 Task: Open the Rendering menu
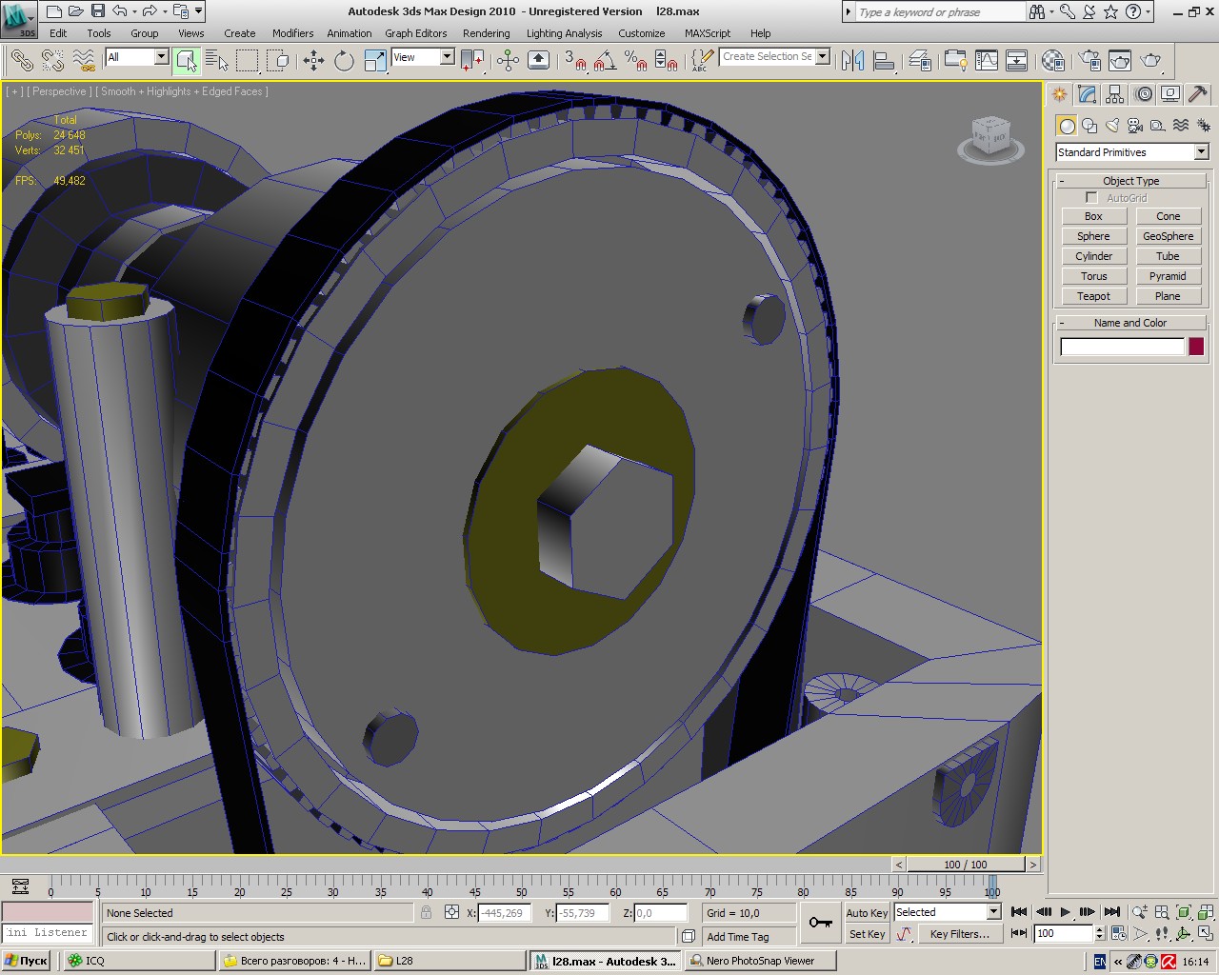tap(486, 33)
